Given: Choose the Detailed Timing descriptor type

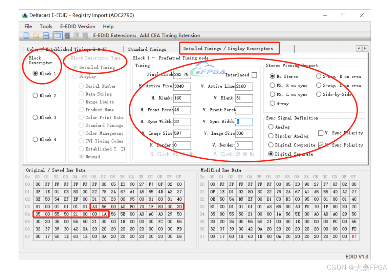Looking at the screenshot, I should click(x=75, y=67).
